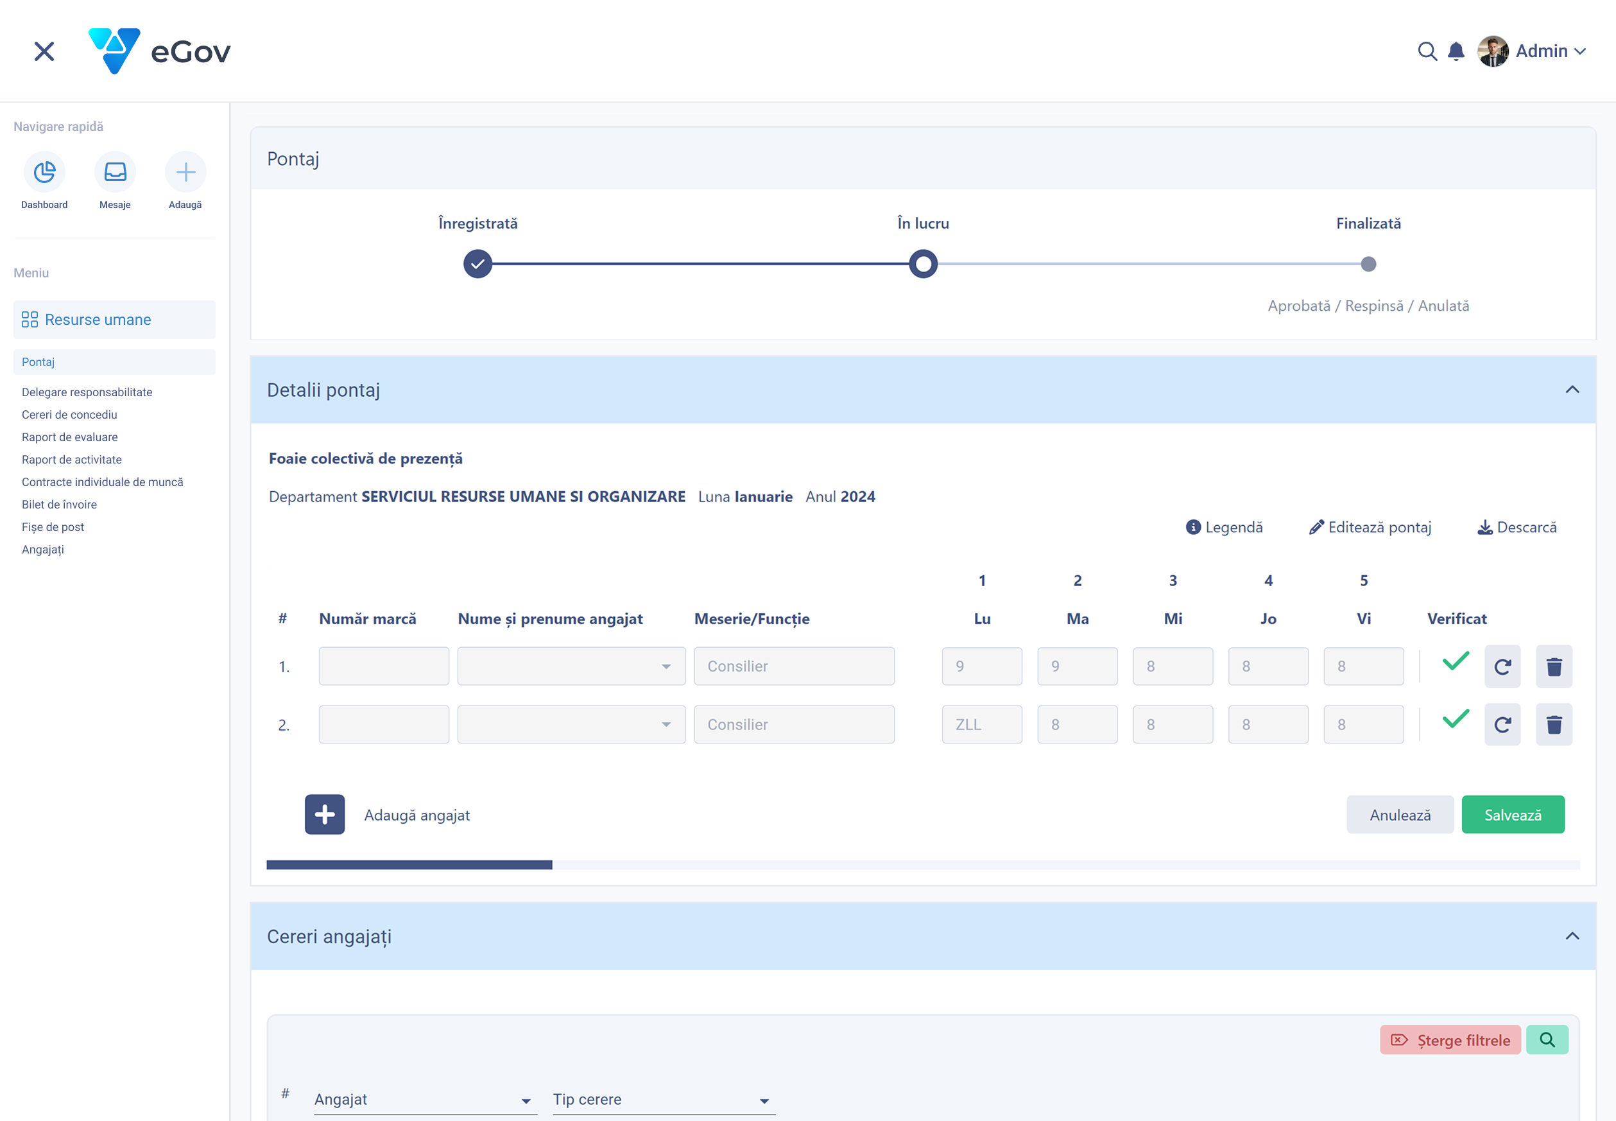Click the green Salvează button
Viewport: 1616px width, 1121px height.
1512,815
